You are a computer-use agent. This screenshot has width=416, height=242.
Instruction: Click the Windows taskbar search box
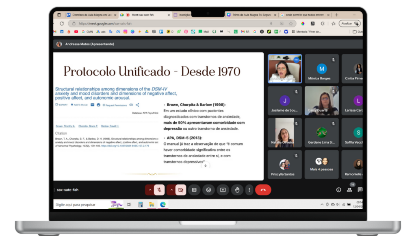click(81, 204)
